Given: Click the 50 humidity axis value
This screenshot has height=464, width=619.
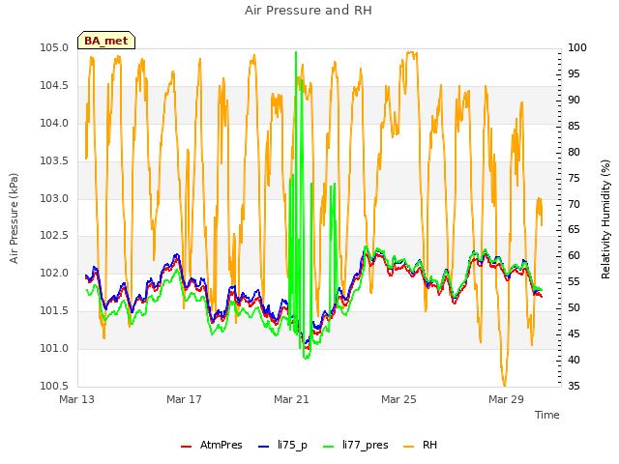Looking at the screenshot, I should point(574,307).
